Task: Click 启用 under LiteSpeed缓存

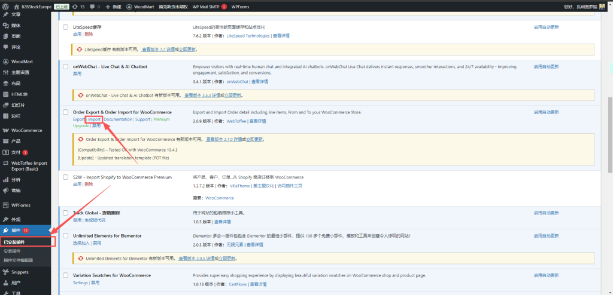Action: (x=77, y=35)
